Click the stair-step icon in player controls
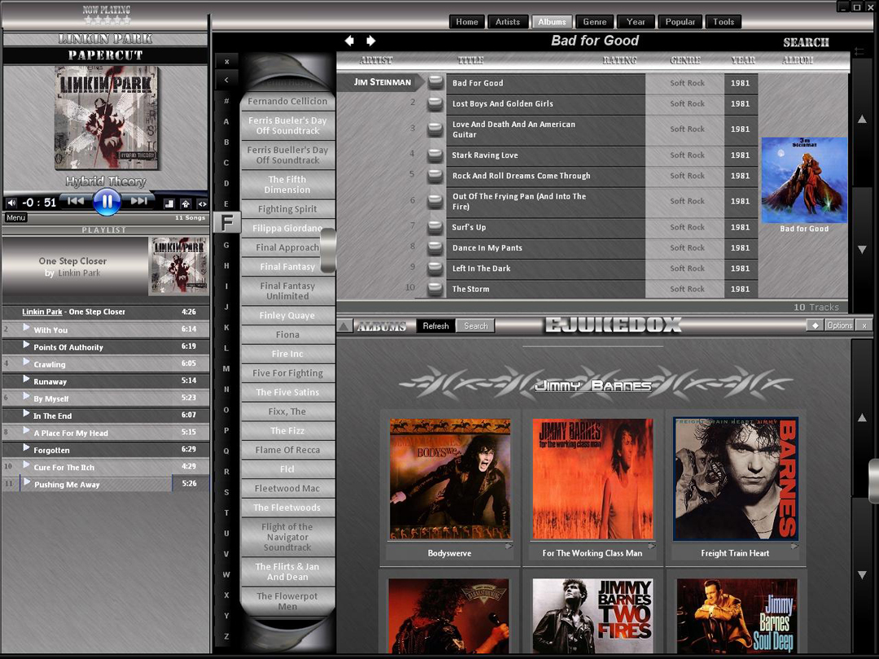 point(169,203)
